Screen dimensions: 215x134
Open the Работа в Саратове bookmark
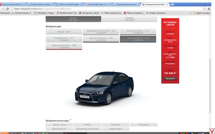[134, 13]
